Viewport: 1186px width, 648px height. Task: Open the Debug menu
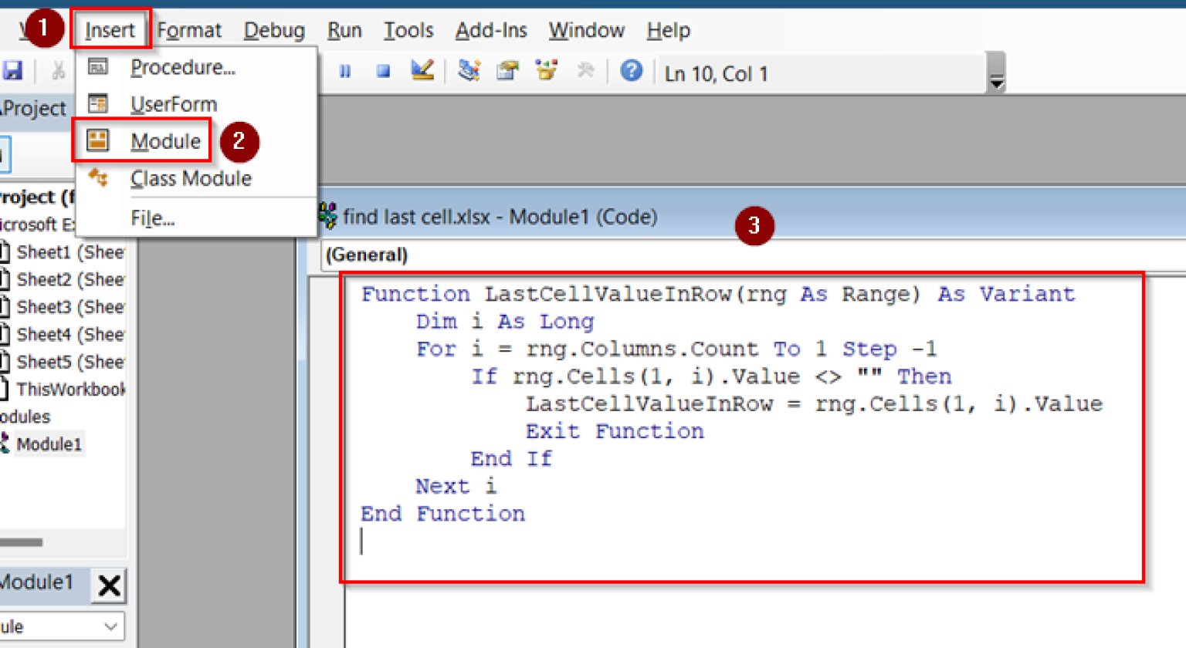click(274, 31)
